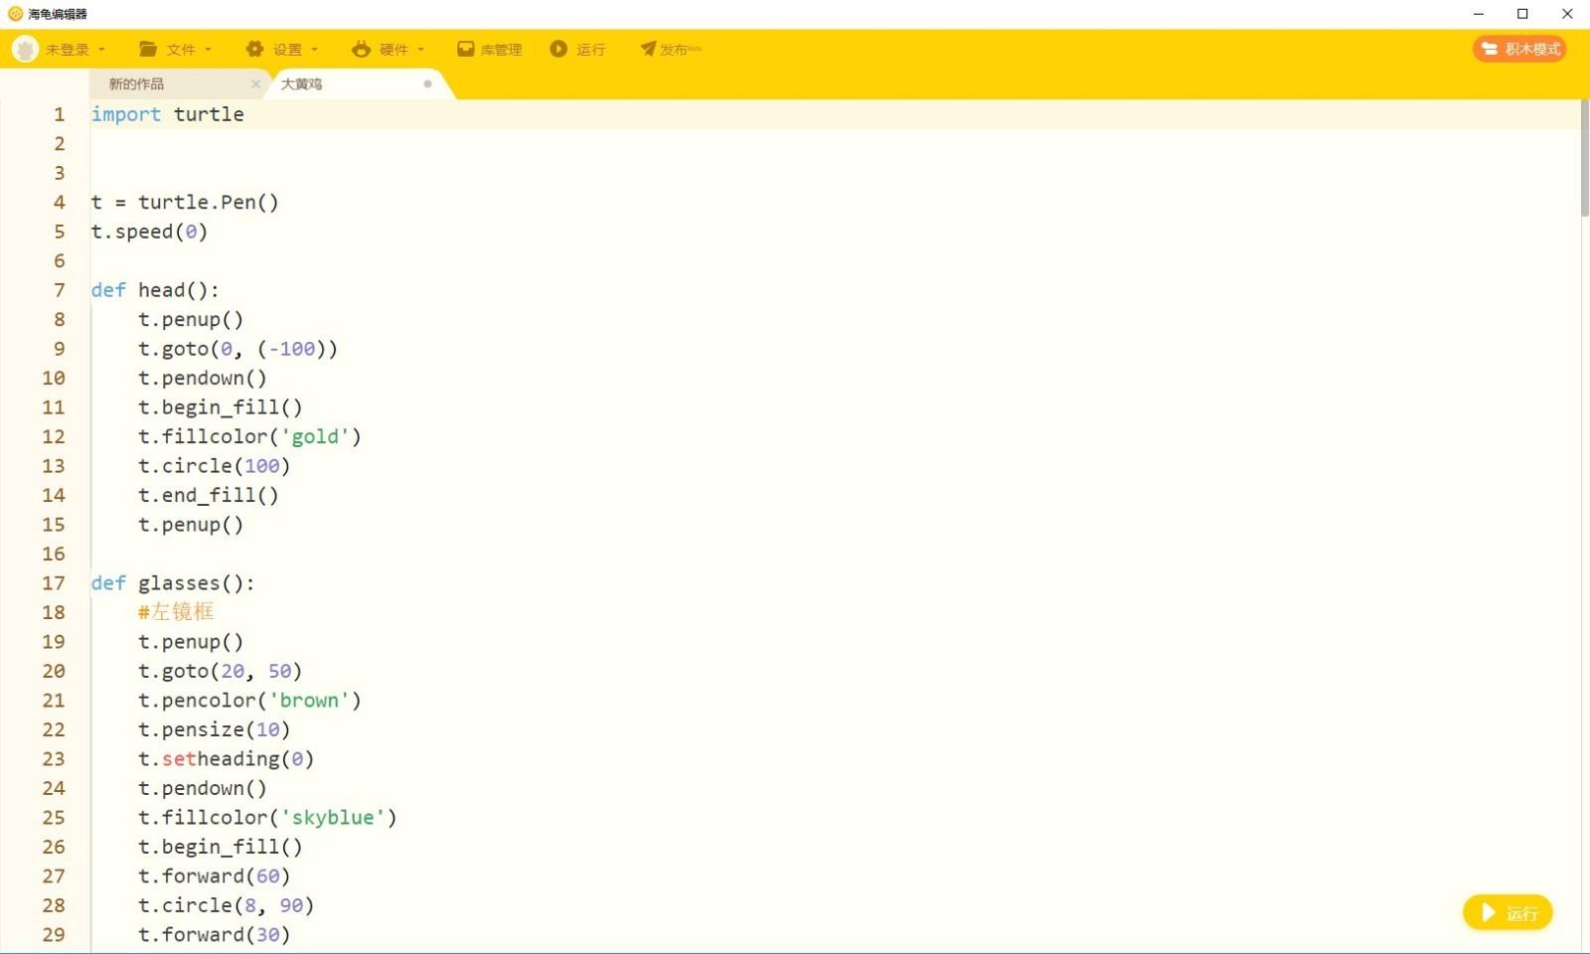Expand the 设置 dropdown arrow
The height and width of the screenshot is (954, 1590).
314,50
